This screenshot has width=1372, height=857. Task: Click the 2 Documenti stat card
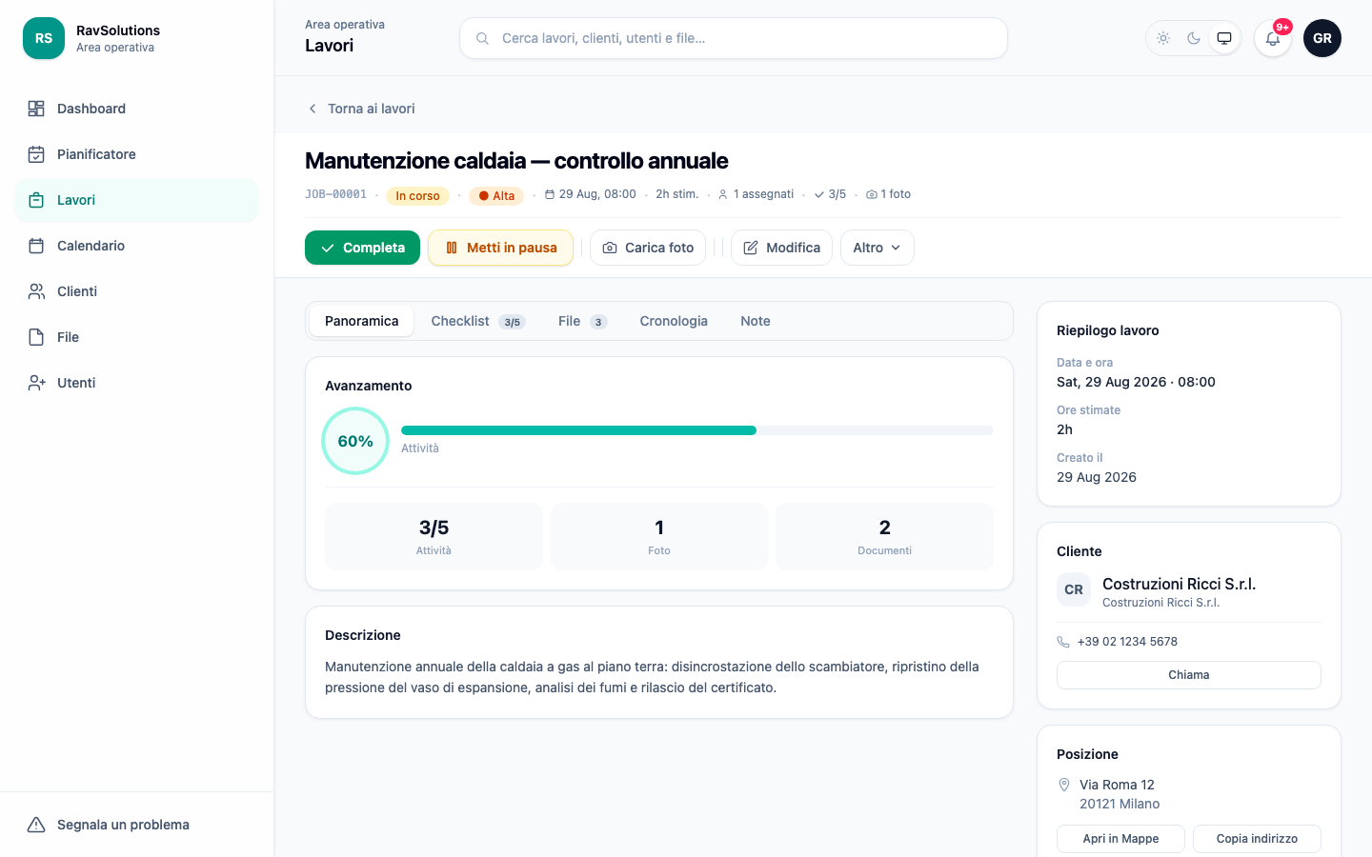click(885, 536)
